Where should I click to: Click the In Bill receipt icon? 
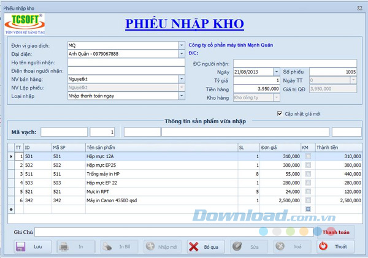pyautogui.click(x=107, y=246)
